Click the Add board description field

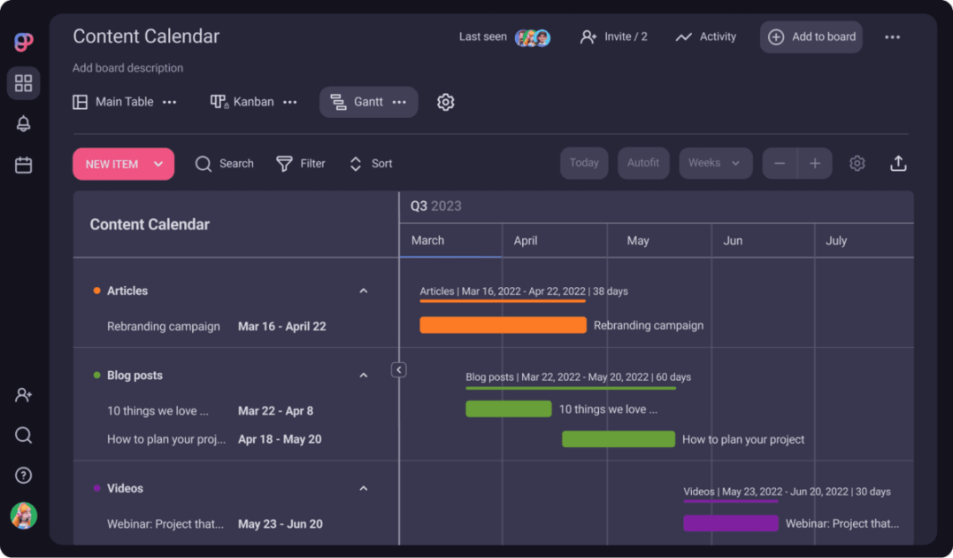pos(128,68)
